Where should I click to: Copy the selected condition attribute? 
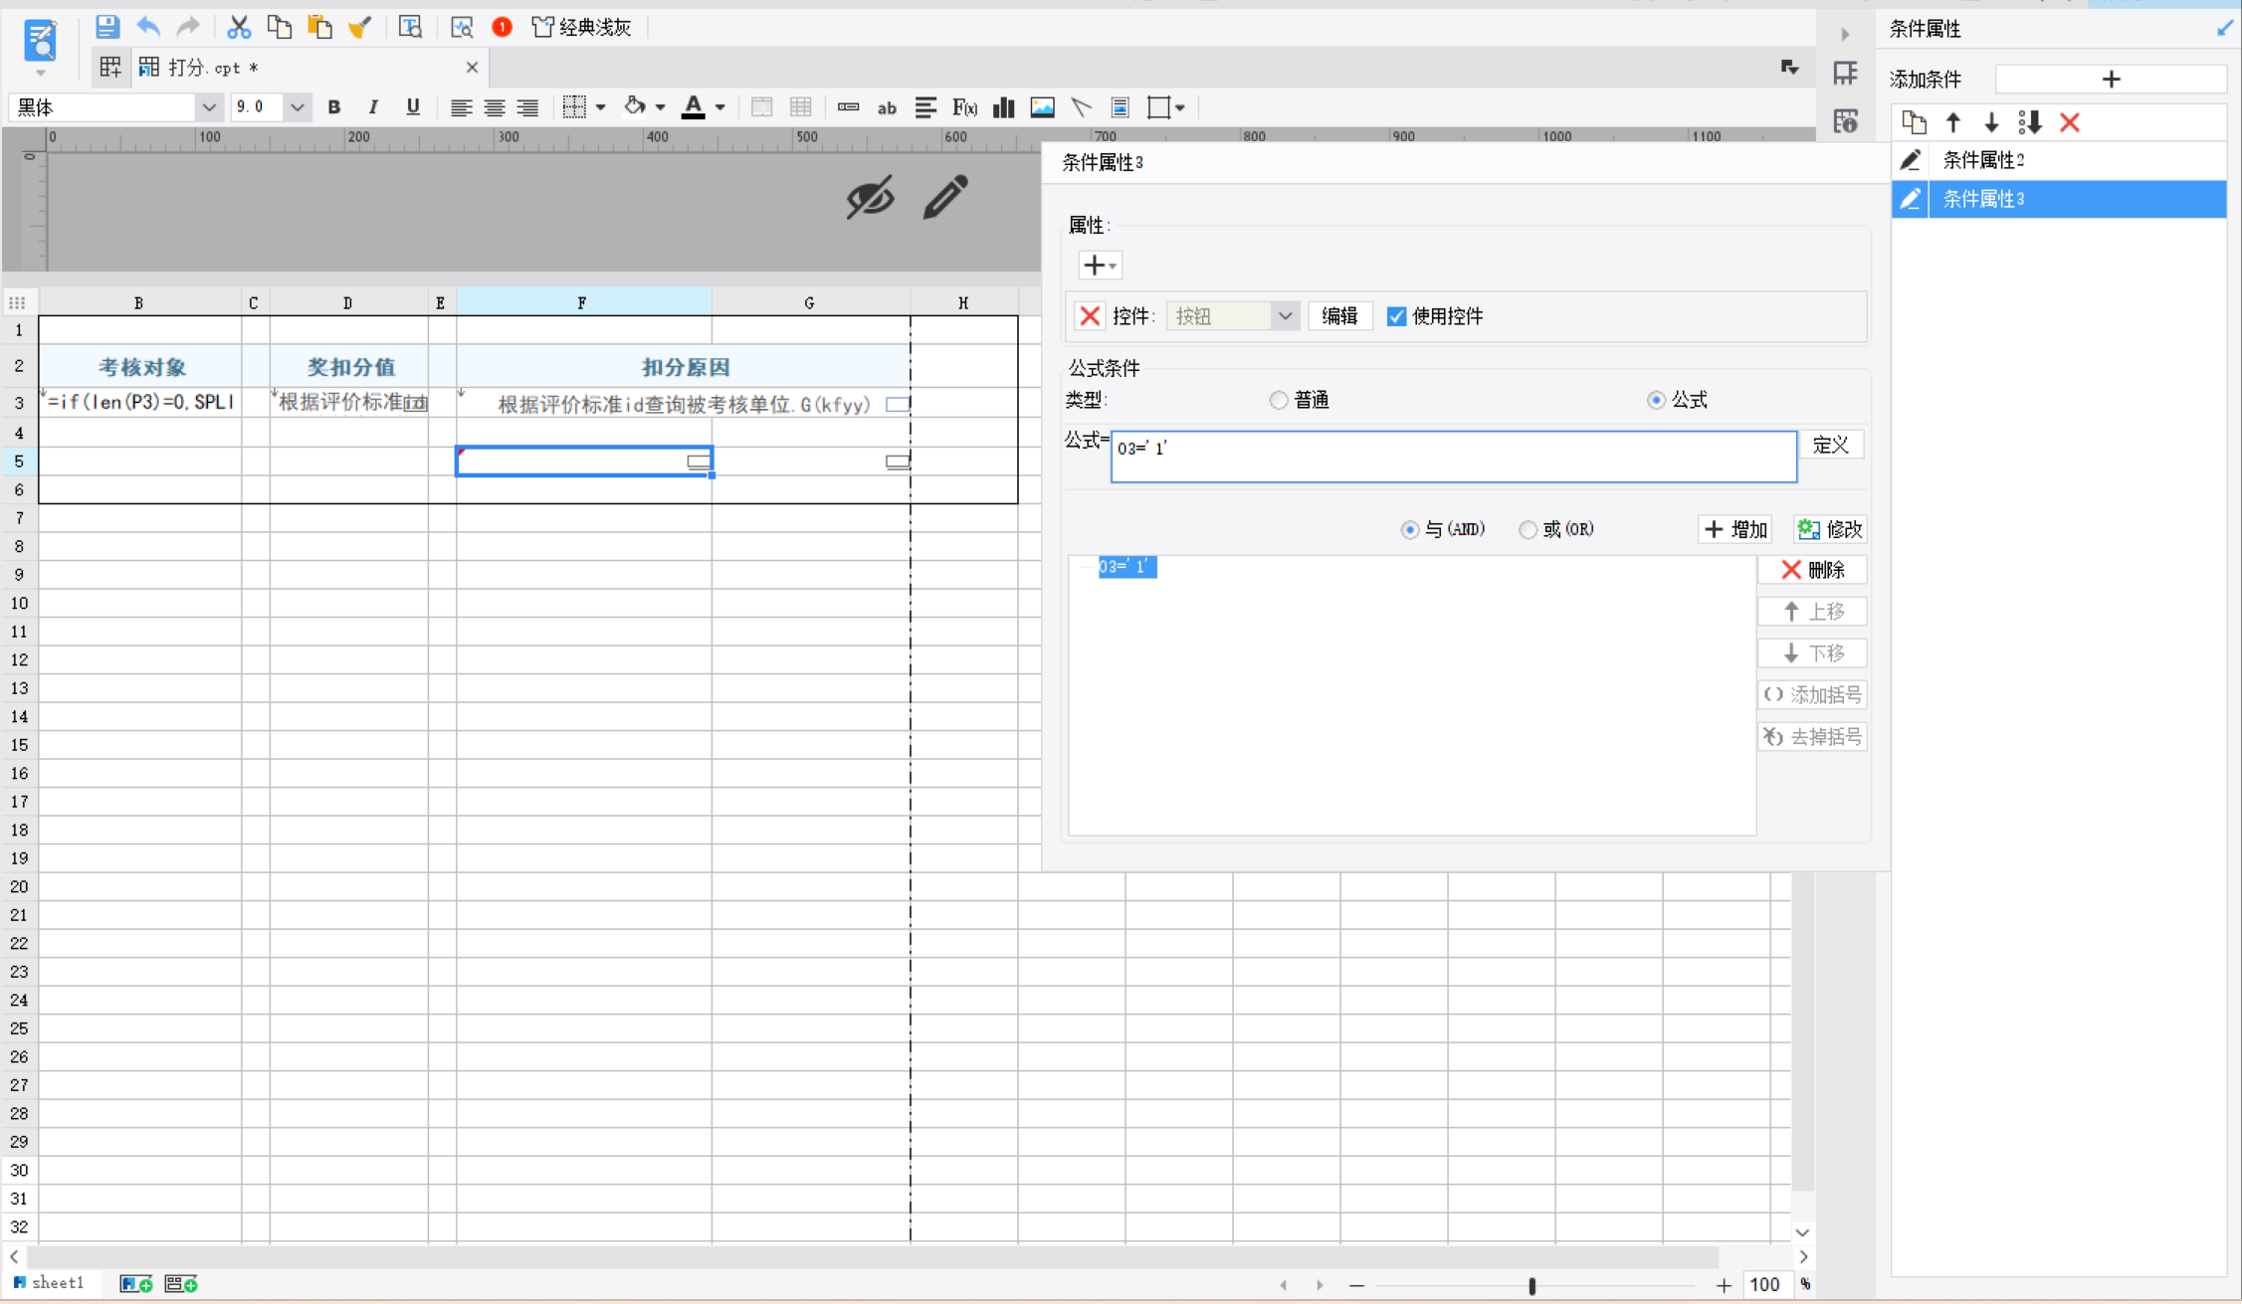point(1914,122)
